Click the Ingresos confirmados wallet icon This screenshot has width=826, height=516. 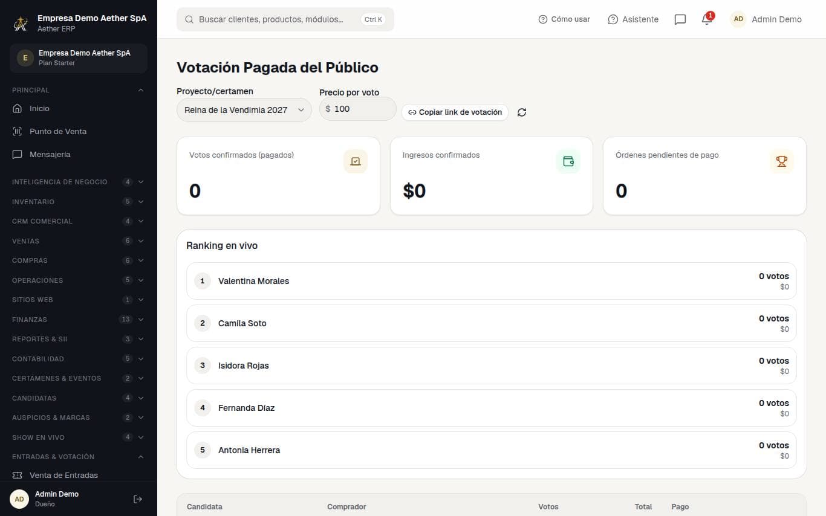568,161
